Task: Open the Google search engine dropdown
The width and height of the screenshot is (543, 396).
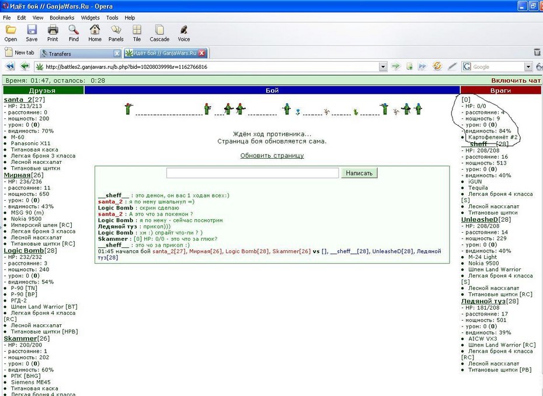Action: click(x=528, y=66)
